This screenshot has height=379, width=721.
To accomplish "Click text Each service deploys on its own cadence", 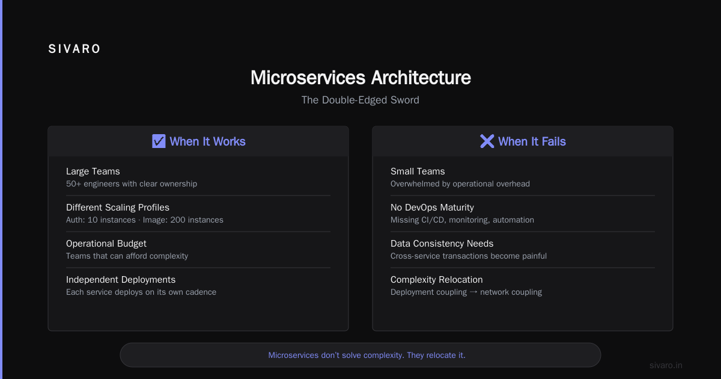I will (141, 292).
